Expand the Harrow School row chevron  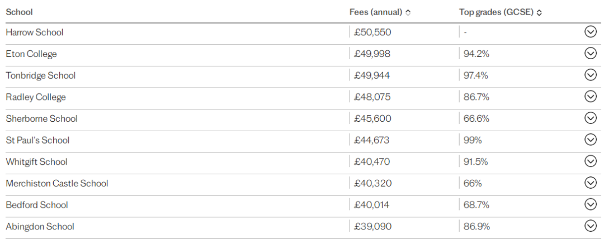591,32
